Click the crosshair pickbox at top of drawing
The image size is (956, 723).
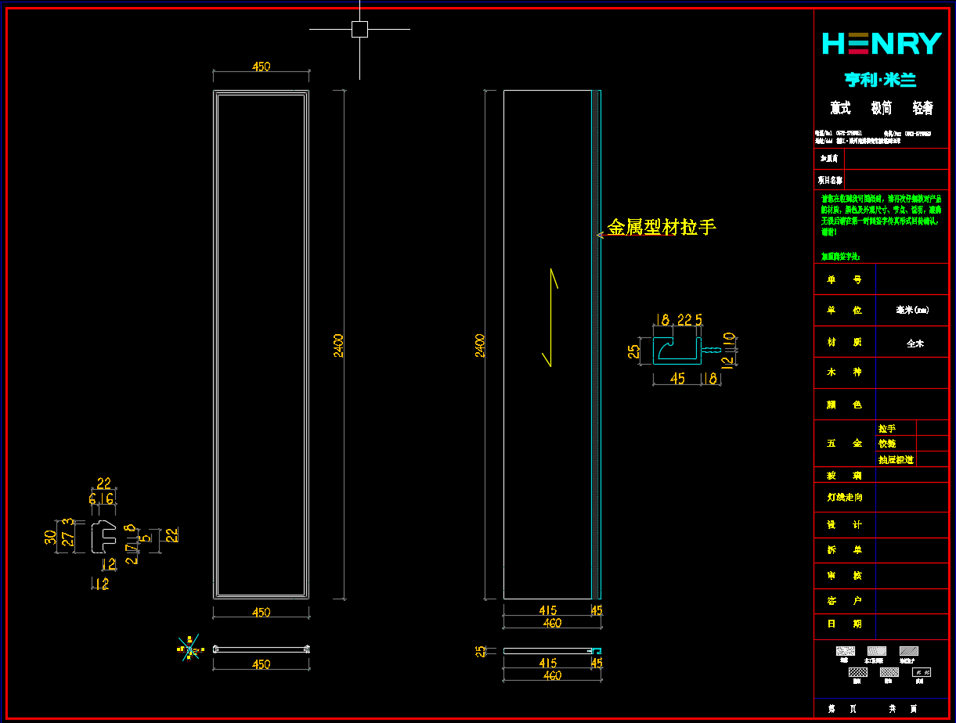(359, 30)
